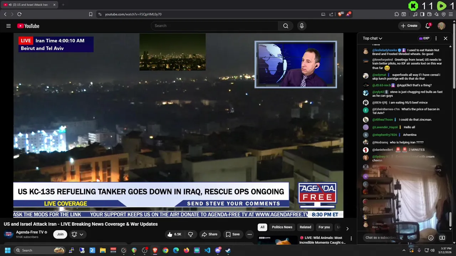Open the browser extensions puzzle icon
456x256 pixels.
click(397, 14)
